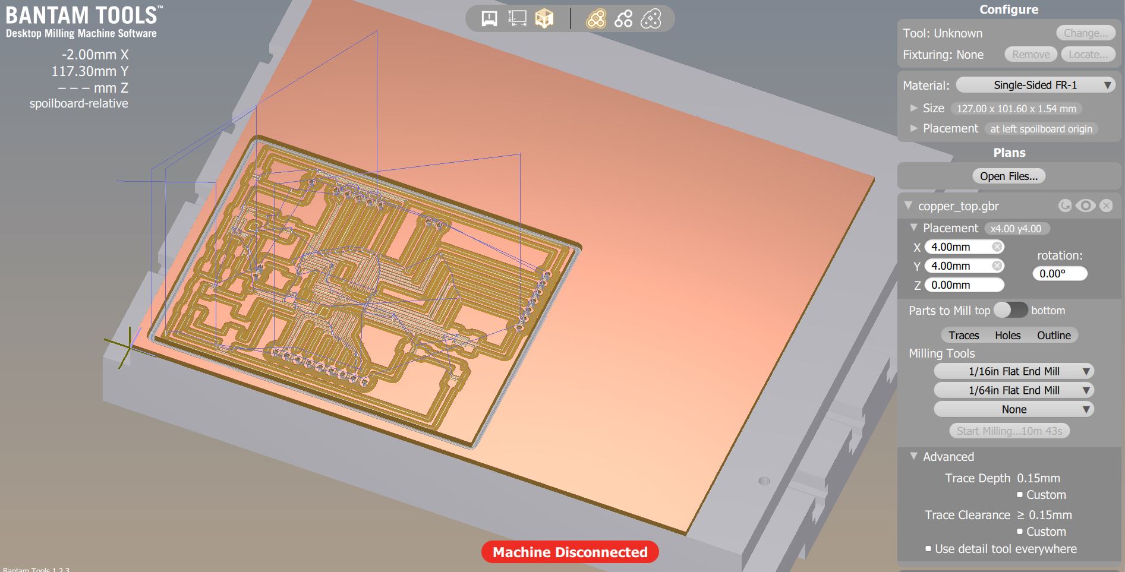Enable Use detail tool everywhere

click(x=928, y=549)
